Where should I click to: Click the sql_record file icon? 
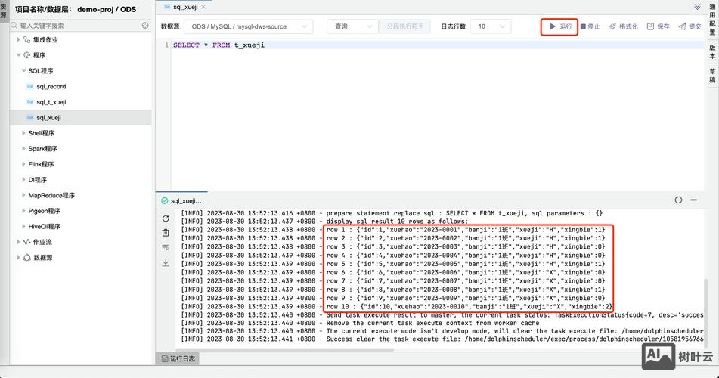pos(29,87)
